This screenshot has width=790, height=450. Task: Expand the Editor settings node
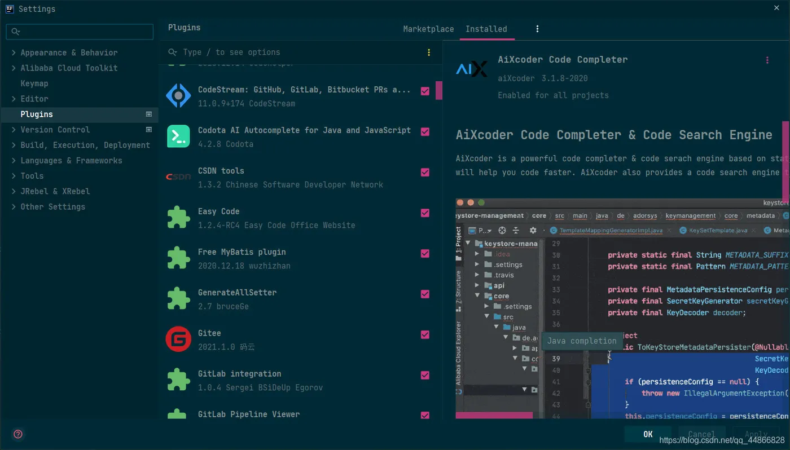point(14,99)
